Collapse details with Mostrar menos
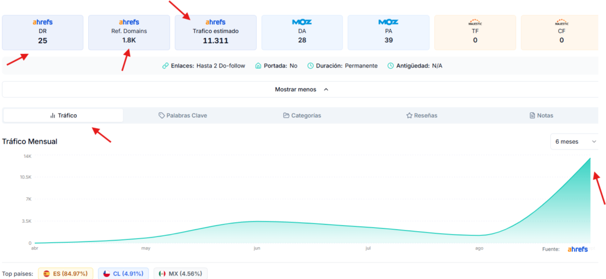606x279 pixels. 300,89
